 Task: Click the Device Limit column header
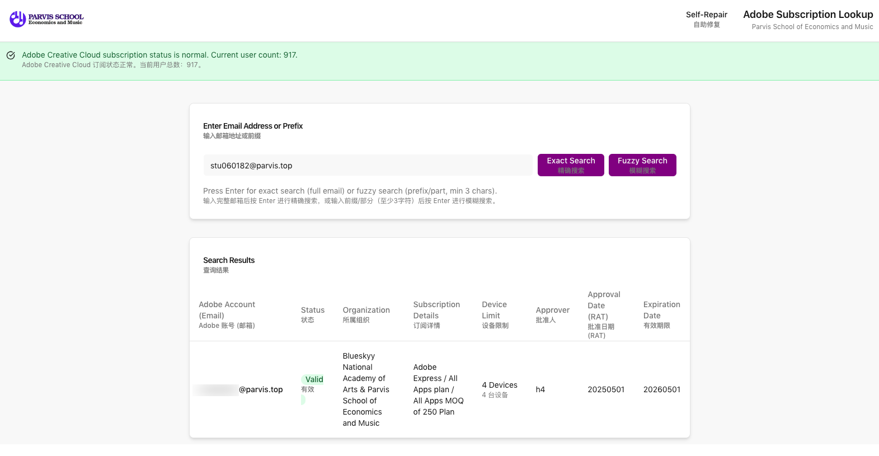tap(495, 314)
